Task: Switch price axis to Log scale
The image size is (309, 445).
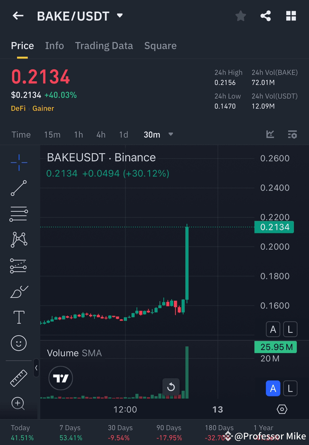Action: (x=290, y=329)
